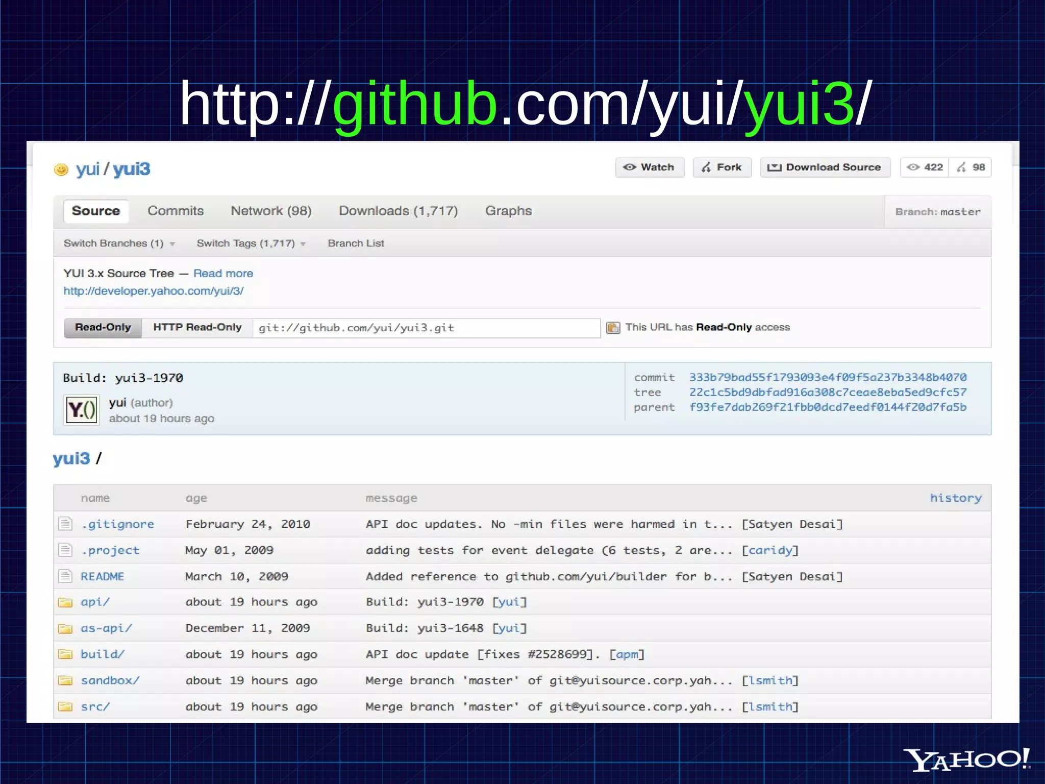The image size is (1045, 784).
Task: Open the developer.yahoo.com/yui/3/ link
Action: [x=154, y=291]
